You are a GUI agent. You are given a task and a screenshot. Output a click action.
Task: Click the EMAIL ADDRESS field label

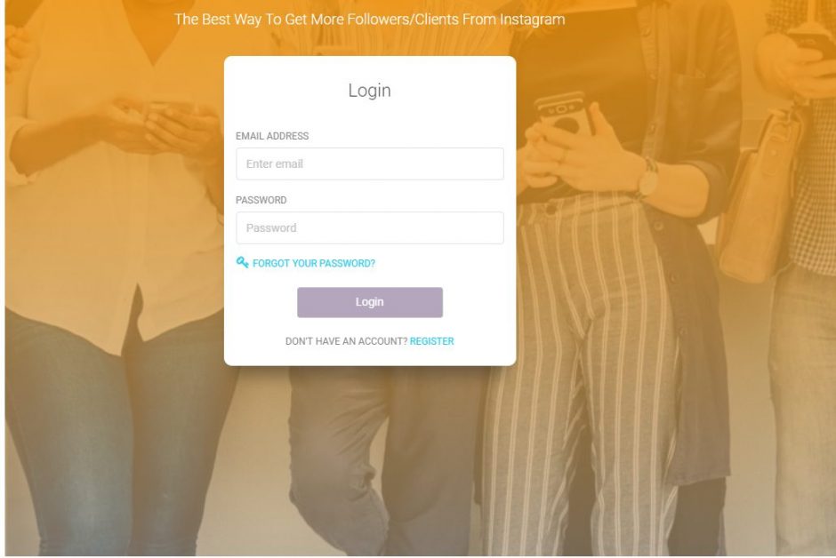pyautogui.click(x=272, y=136)
